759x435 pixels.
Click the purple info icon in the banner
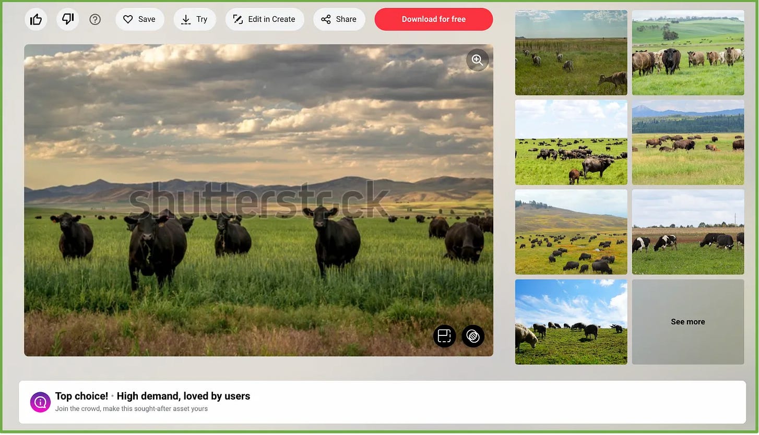(40, 402)
